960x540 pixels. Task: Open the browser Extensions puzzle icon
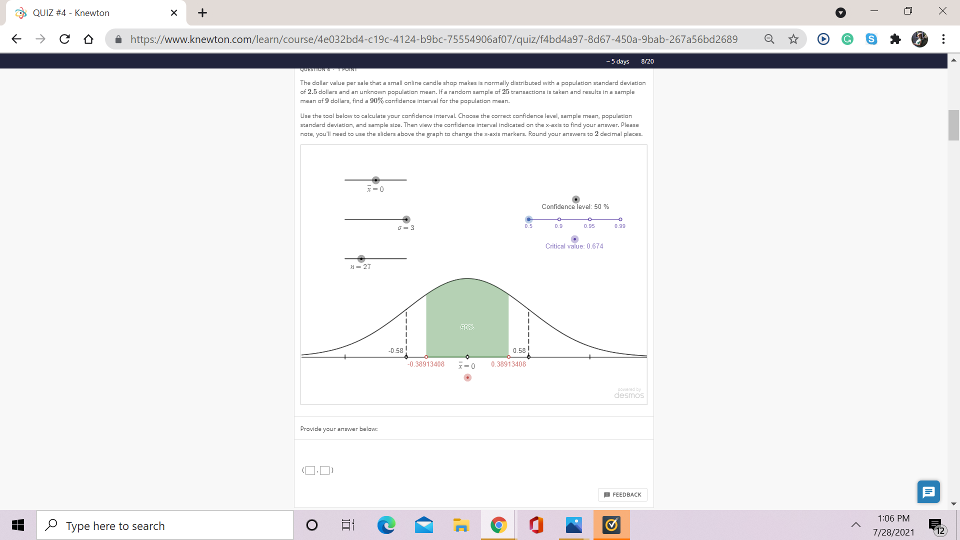(895, 39)
